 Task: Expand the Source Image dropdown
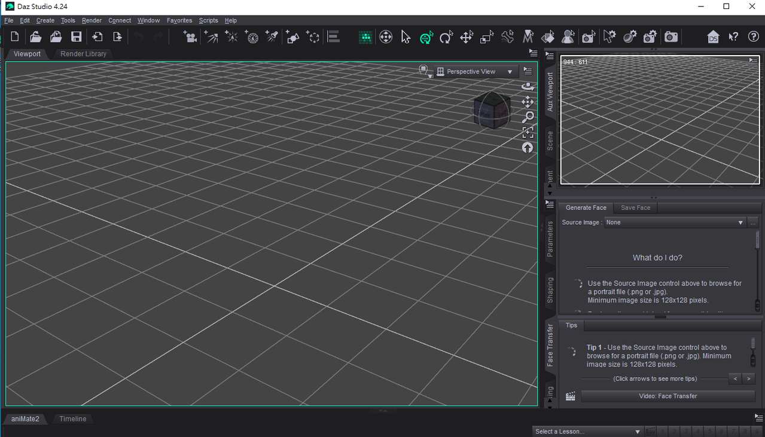click(x=673, y=222)
